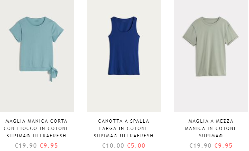Open the navy blue tank top photo
The image size is (249, 151).
124,56
